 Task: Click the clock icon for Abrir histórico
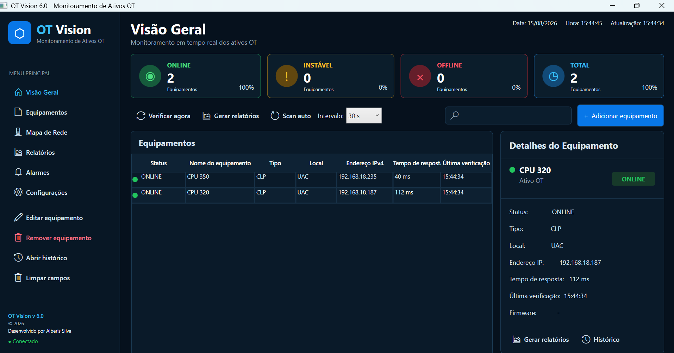18,257
